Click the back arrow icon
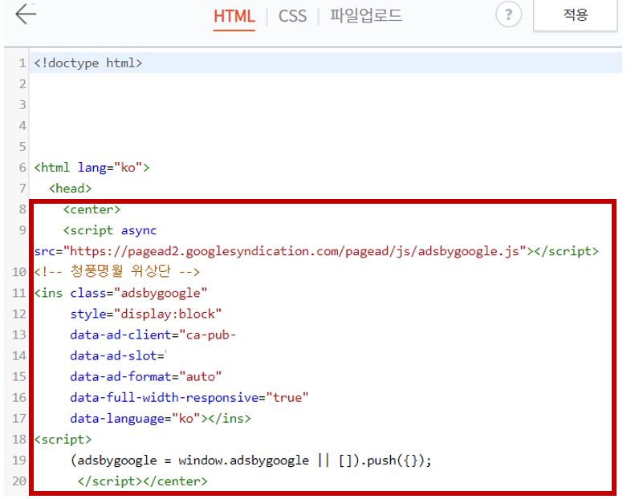 tap(26, 14)
